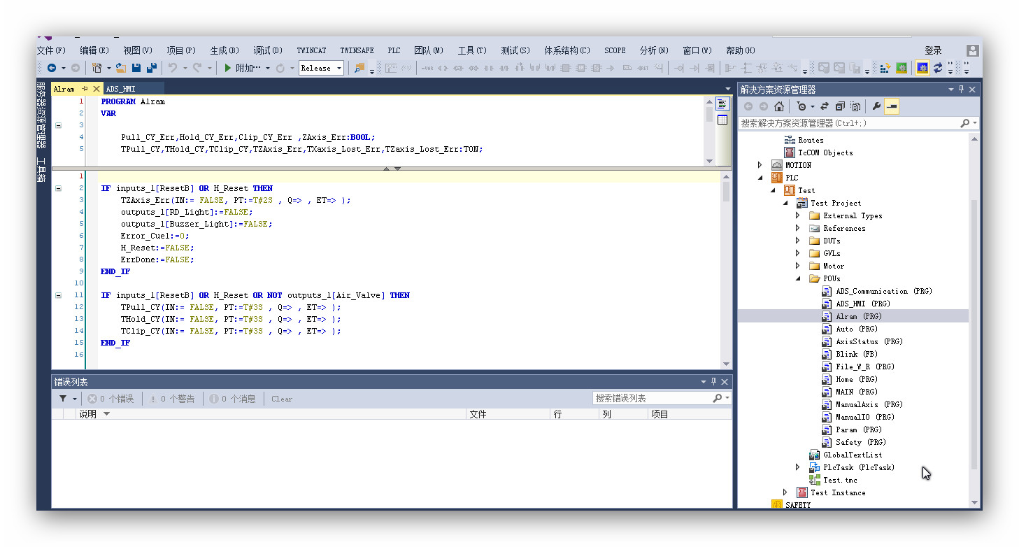Click the Properties wrench icon in solution explorer
Viewport: 1019px width, 547px height.
876,106
